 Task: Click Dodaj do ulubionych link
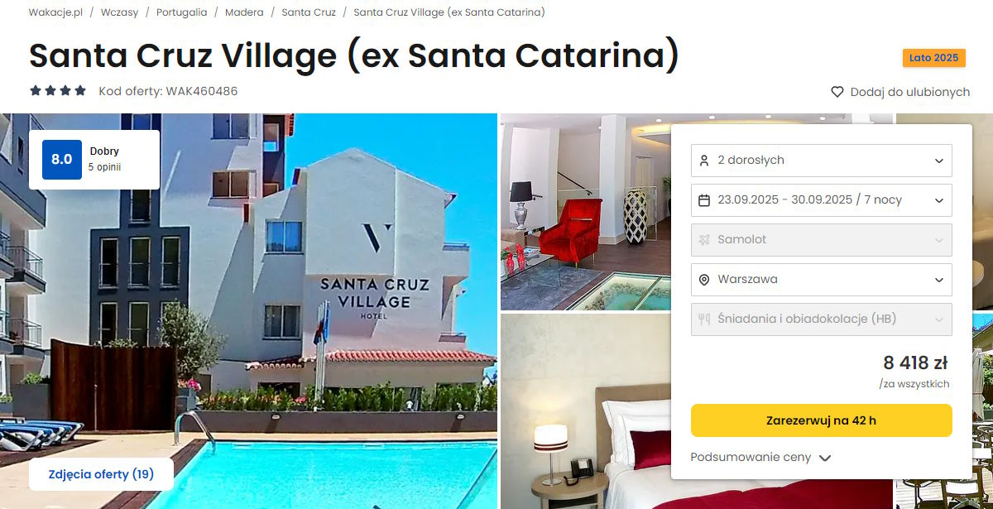coord(910,92)
